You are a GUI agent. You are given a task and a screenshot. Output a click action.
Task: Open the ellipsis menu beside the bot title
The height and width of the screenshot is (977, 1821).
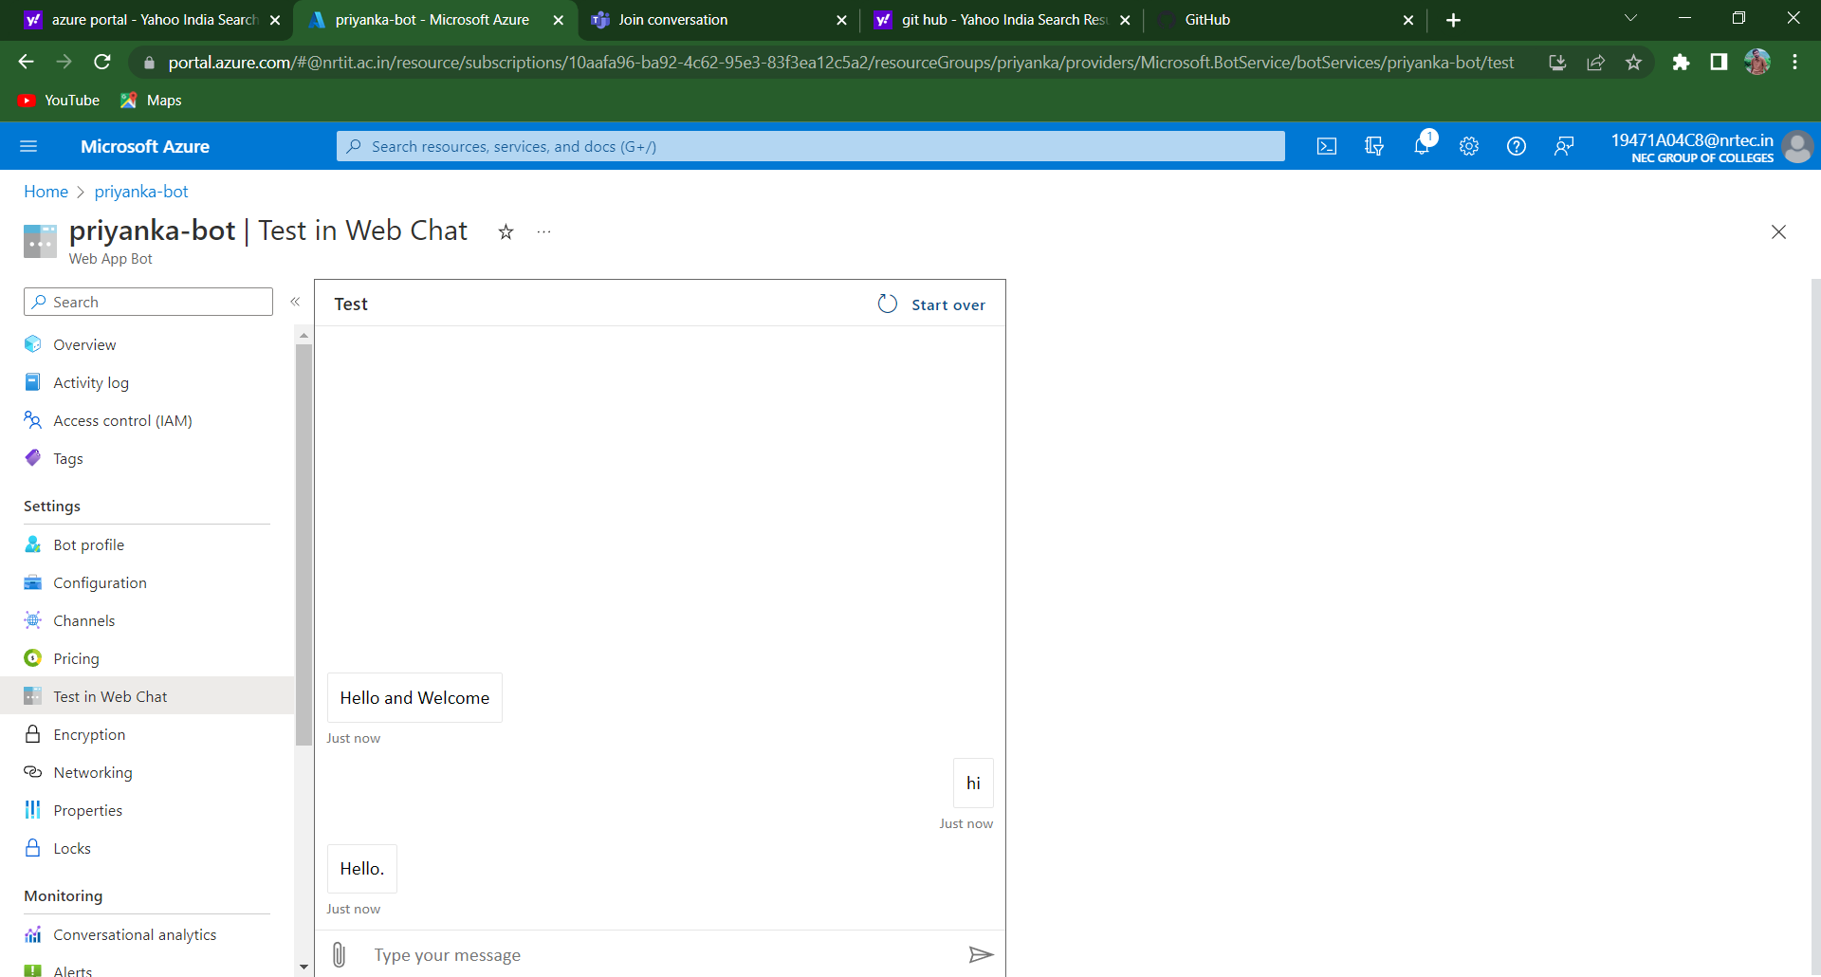point(543,232)
